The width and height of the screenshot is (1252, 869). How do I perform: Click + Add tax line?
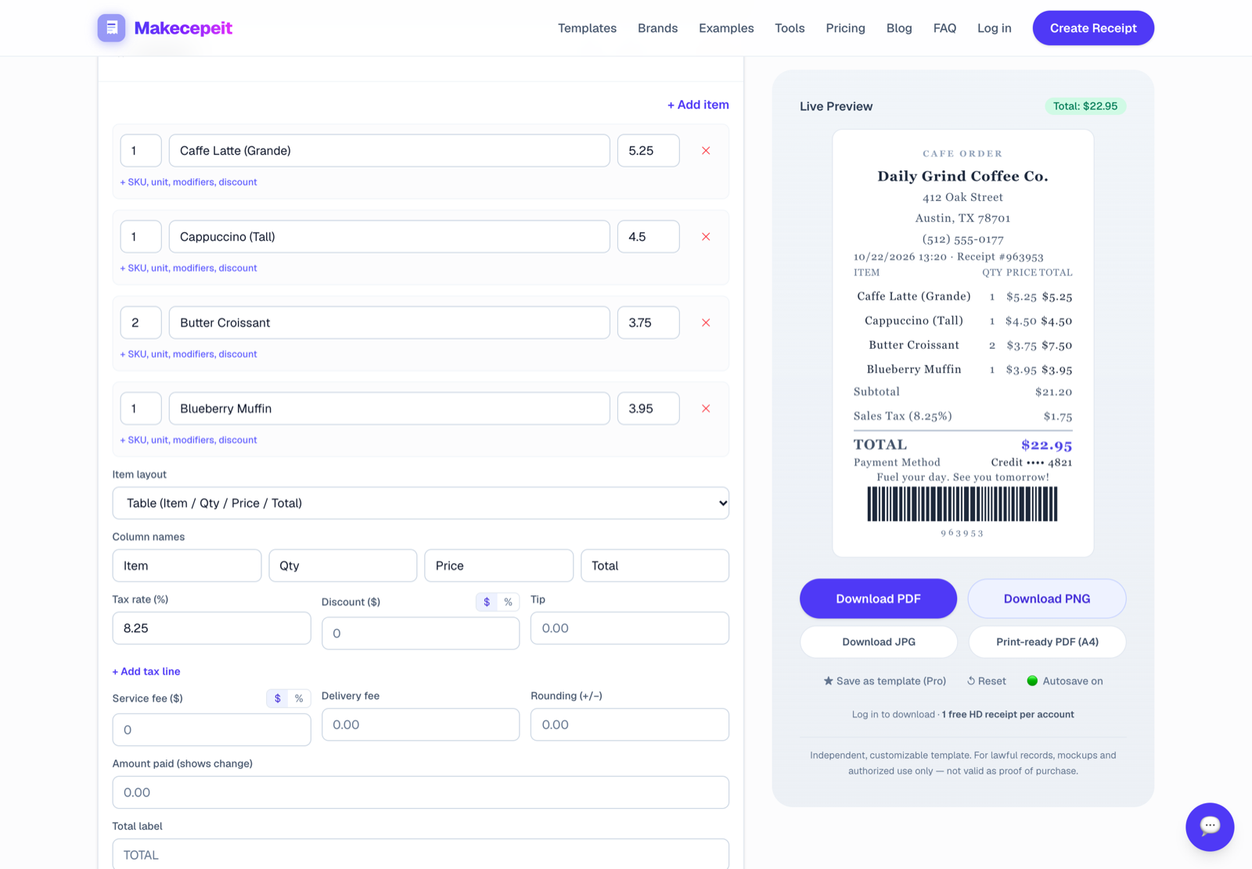tap(146, 672)
